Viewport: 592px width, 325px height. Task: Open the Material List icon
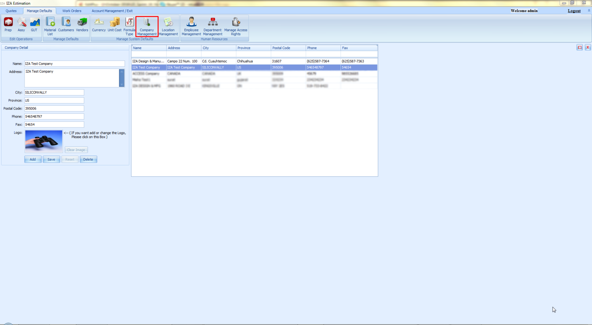[50, 25]
